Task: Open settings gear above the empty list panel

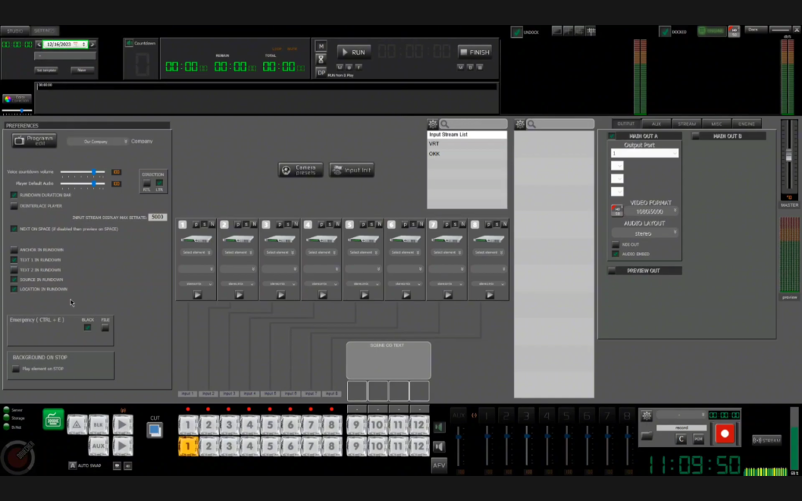Action: 520,124
